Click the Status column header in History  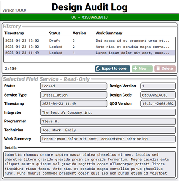coord(55,33)
